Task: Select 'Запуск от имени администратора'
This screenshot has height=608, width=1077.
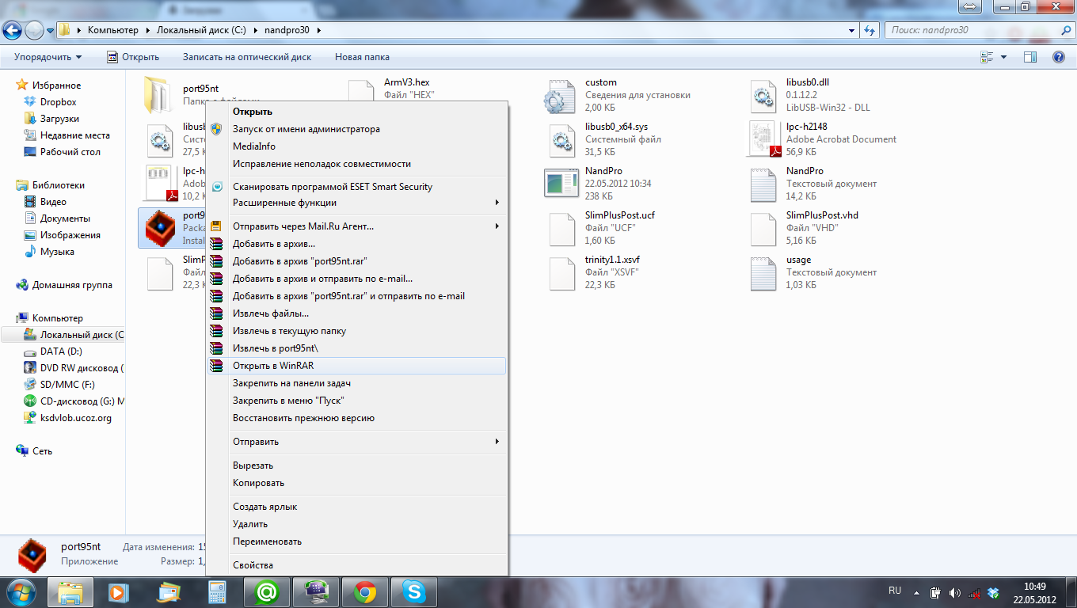Action: (306, 129)
